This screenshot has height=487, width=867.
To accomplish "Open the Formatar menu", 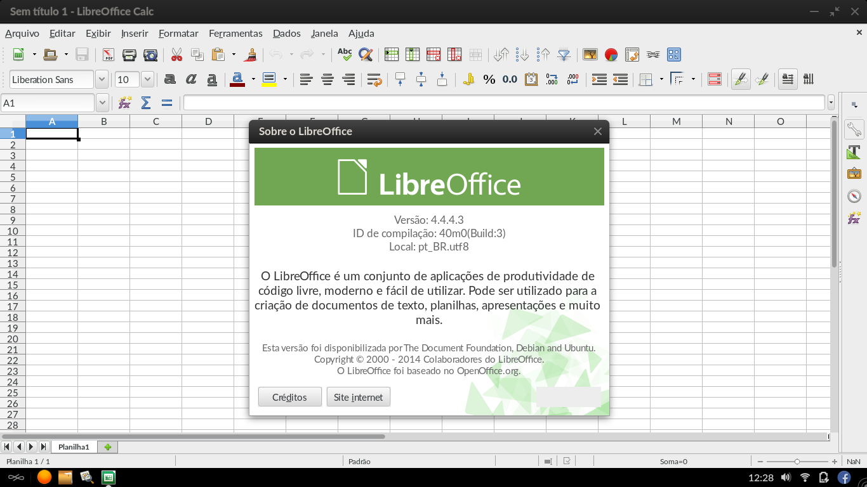I will tap(178, 33).
